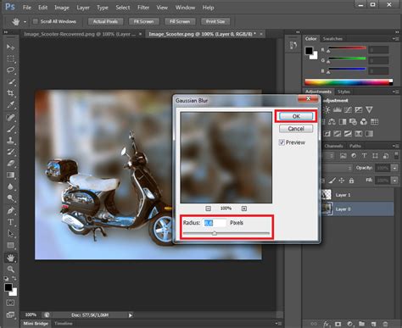Open Mini Bridge tab
This screenshot has height=328, width=402.
pyautogui.click(x=36, y=324)
